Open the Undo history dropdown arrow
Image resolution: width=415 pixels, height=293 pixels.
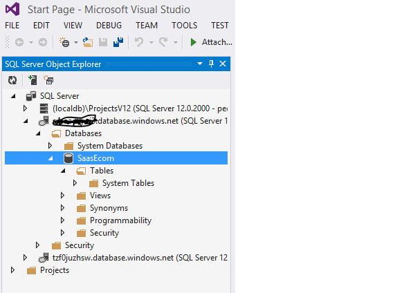click(151, 42)
